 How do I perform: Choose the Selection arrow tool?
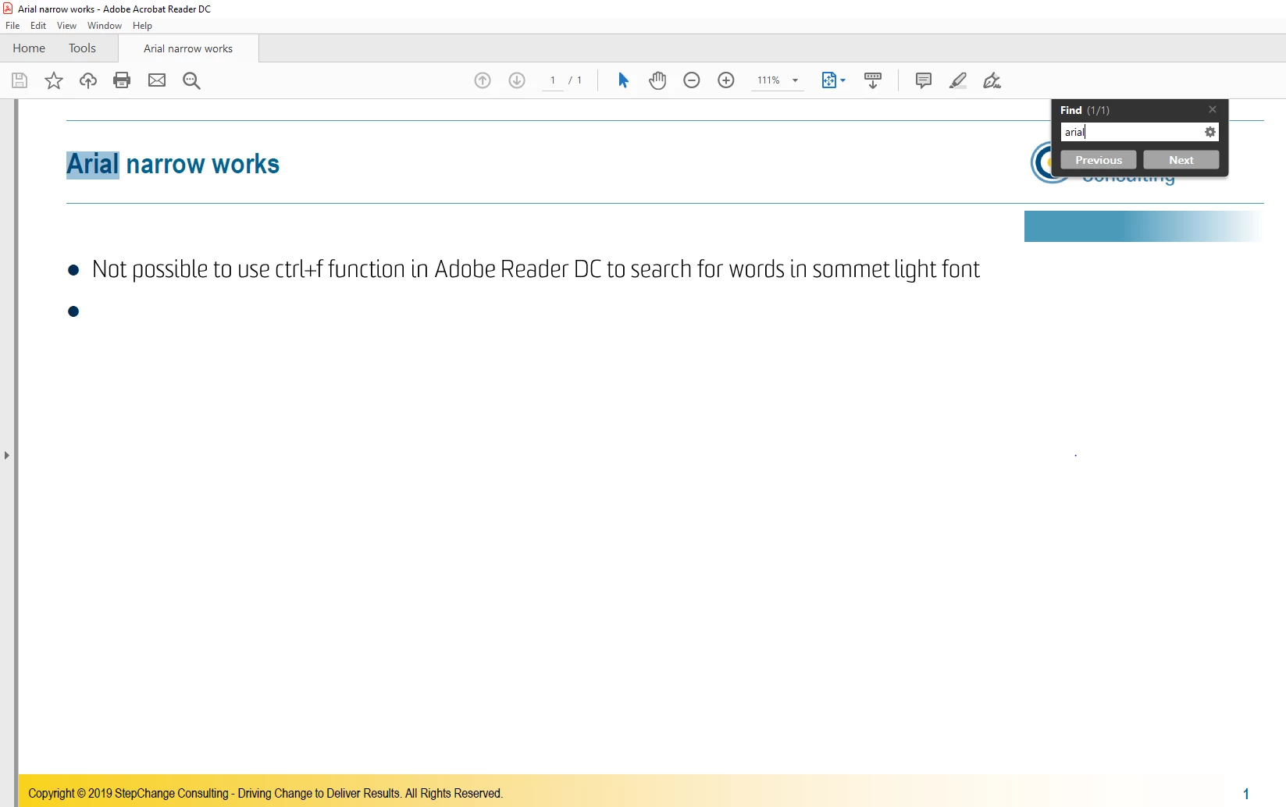pyautogui.click(x=623, y=80)
